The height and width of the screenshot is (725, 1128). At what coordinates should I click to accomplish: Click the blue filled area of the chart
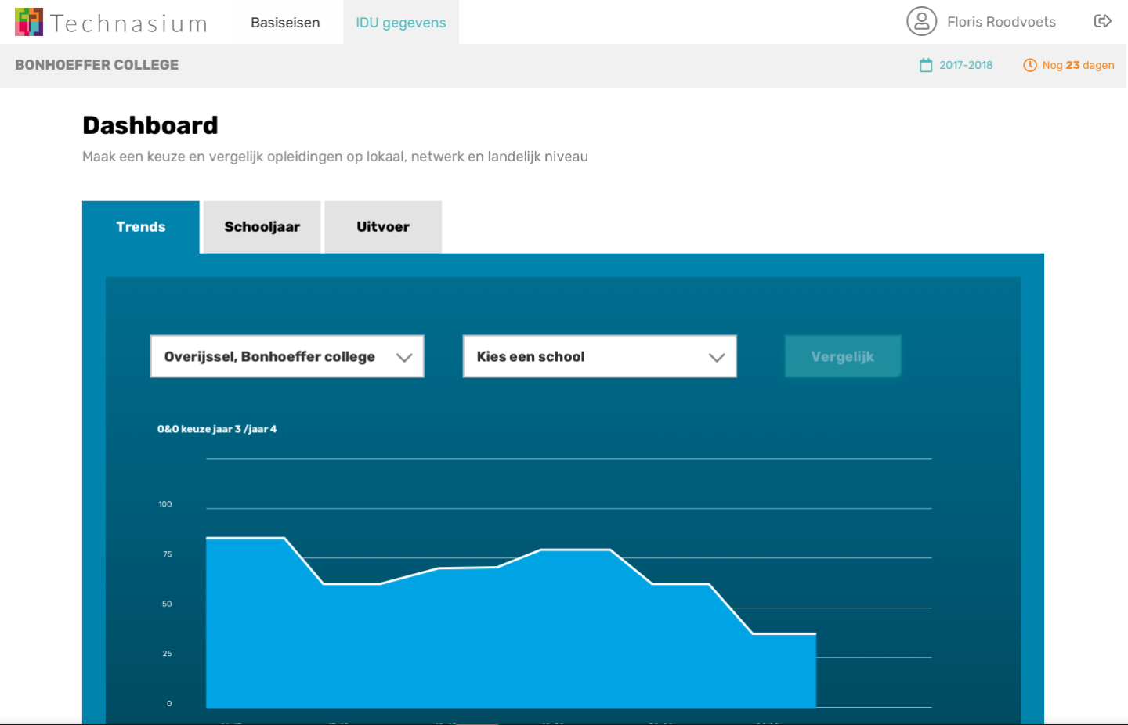pos(470,642)
